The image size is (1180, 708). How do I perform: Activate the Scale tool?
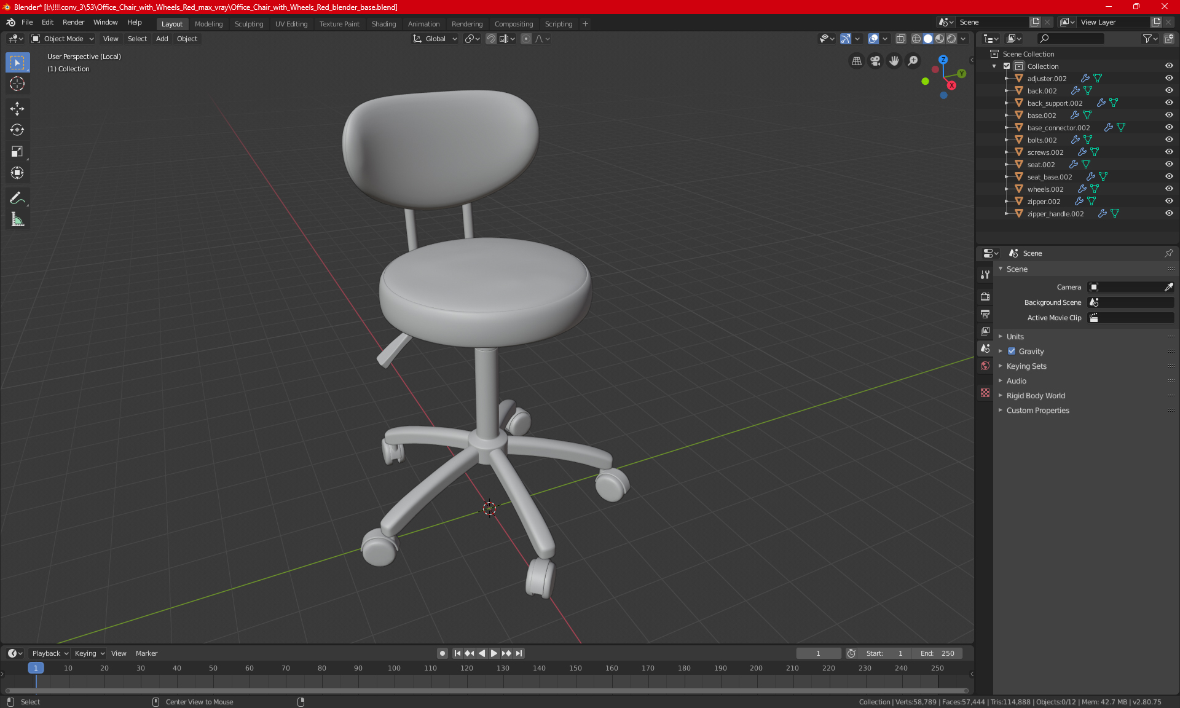[x=17, y=151]
